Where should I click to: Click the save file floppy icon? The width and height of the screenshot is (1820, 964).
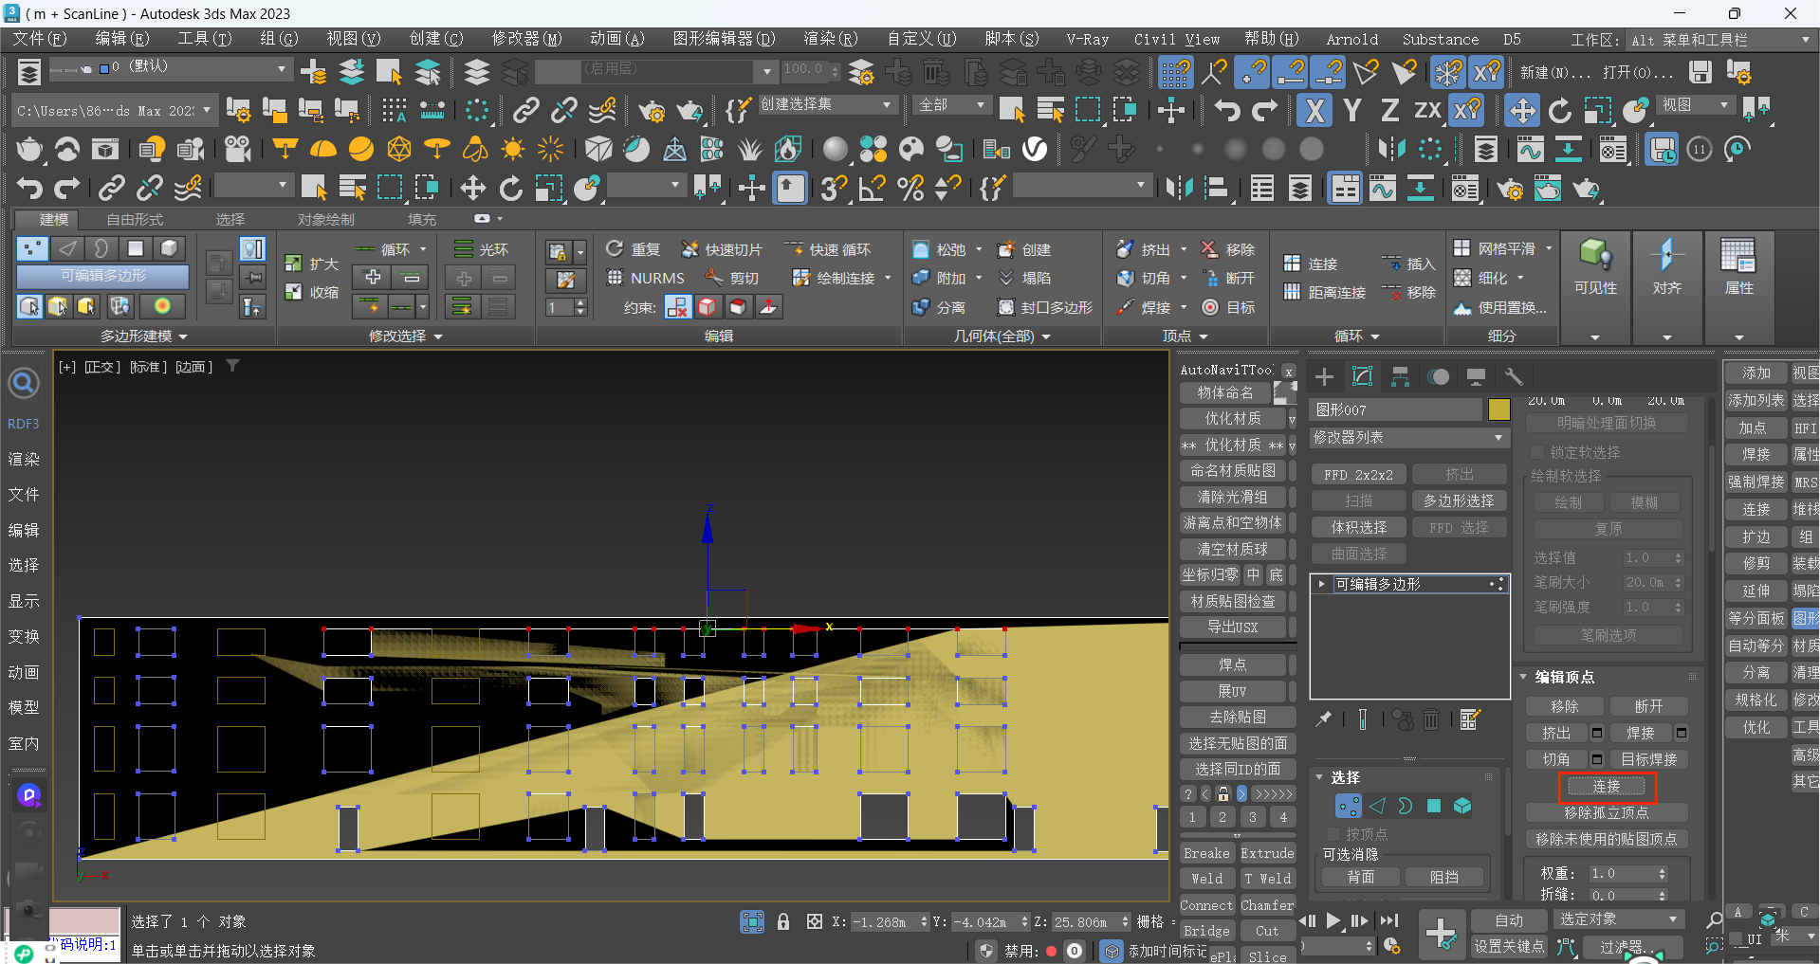pyautogui.click(x=1701, y=72)
